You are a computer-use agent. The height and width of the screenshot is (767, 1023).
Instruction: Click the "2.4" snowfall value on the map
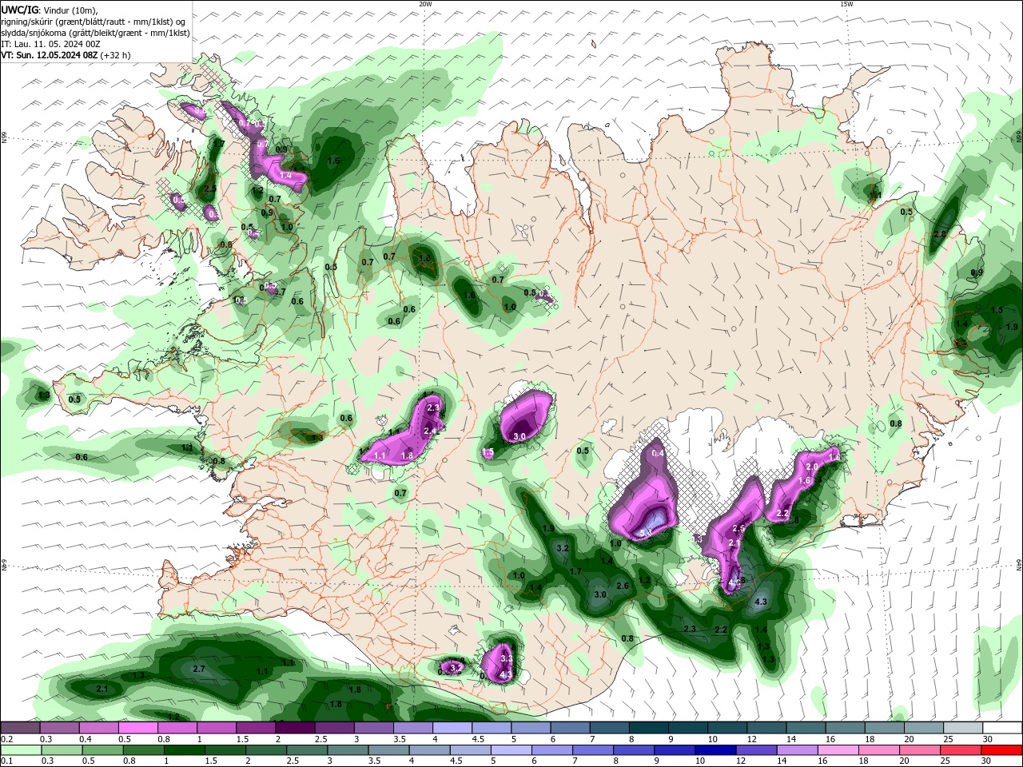pos(429,431)
